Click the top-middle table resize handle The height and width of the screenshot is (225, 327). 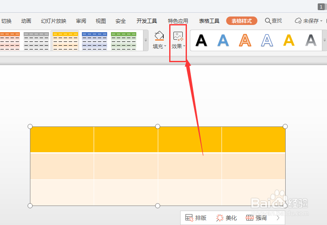coord(158,126)
